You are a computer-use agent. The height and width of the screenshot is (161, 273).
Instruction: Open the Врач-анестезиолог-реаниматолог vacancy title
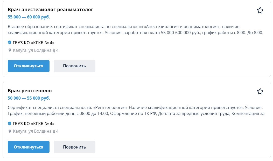[51, 10]
